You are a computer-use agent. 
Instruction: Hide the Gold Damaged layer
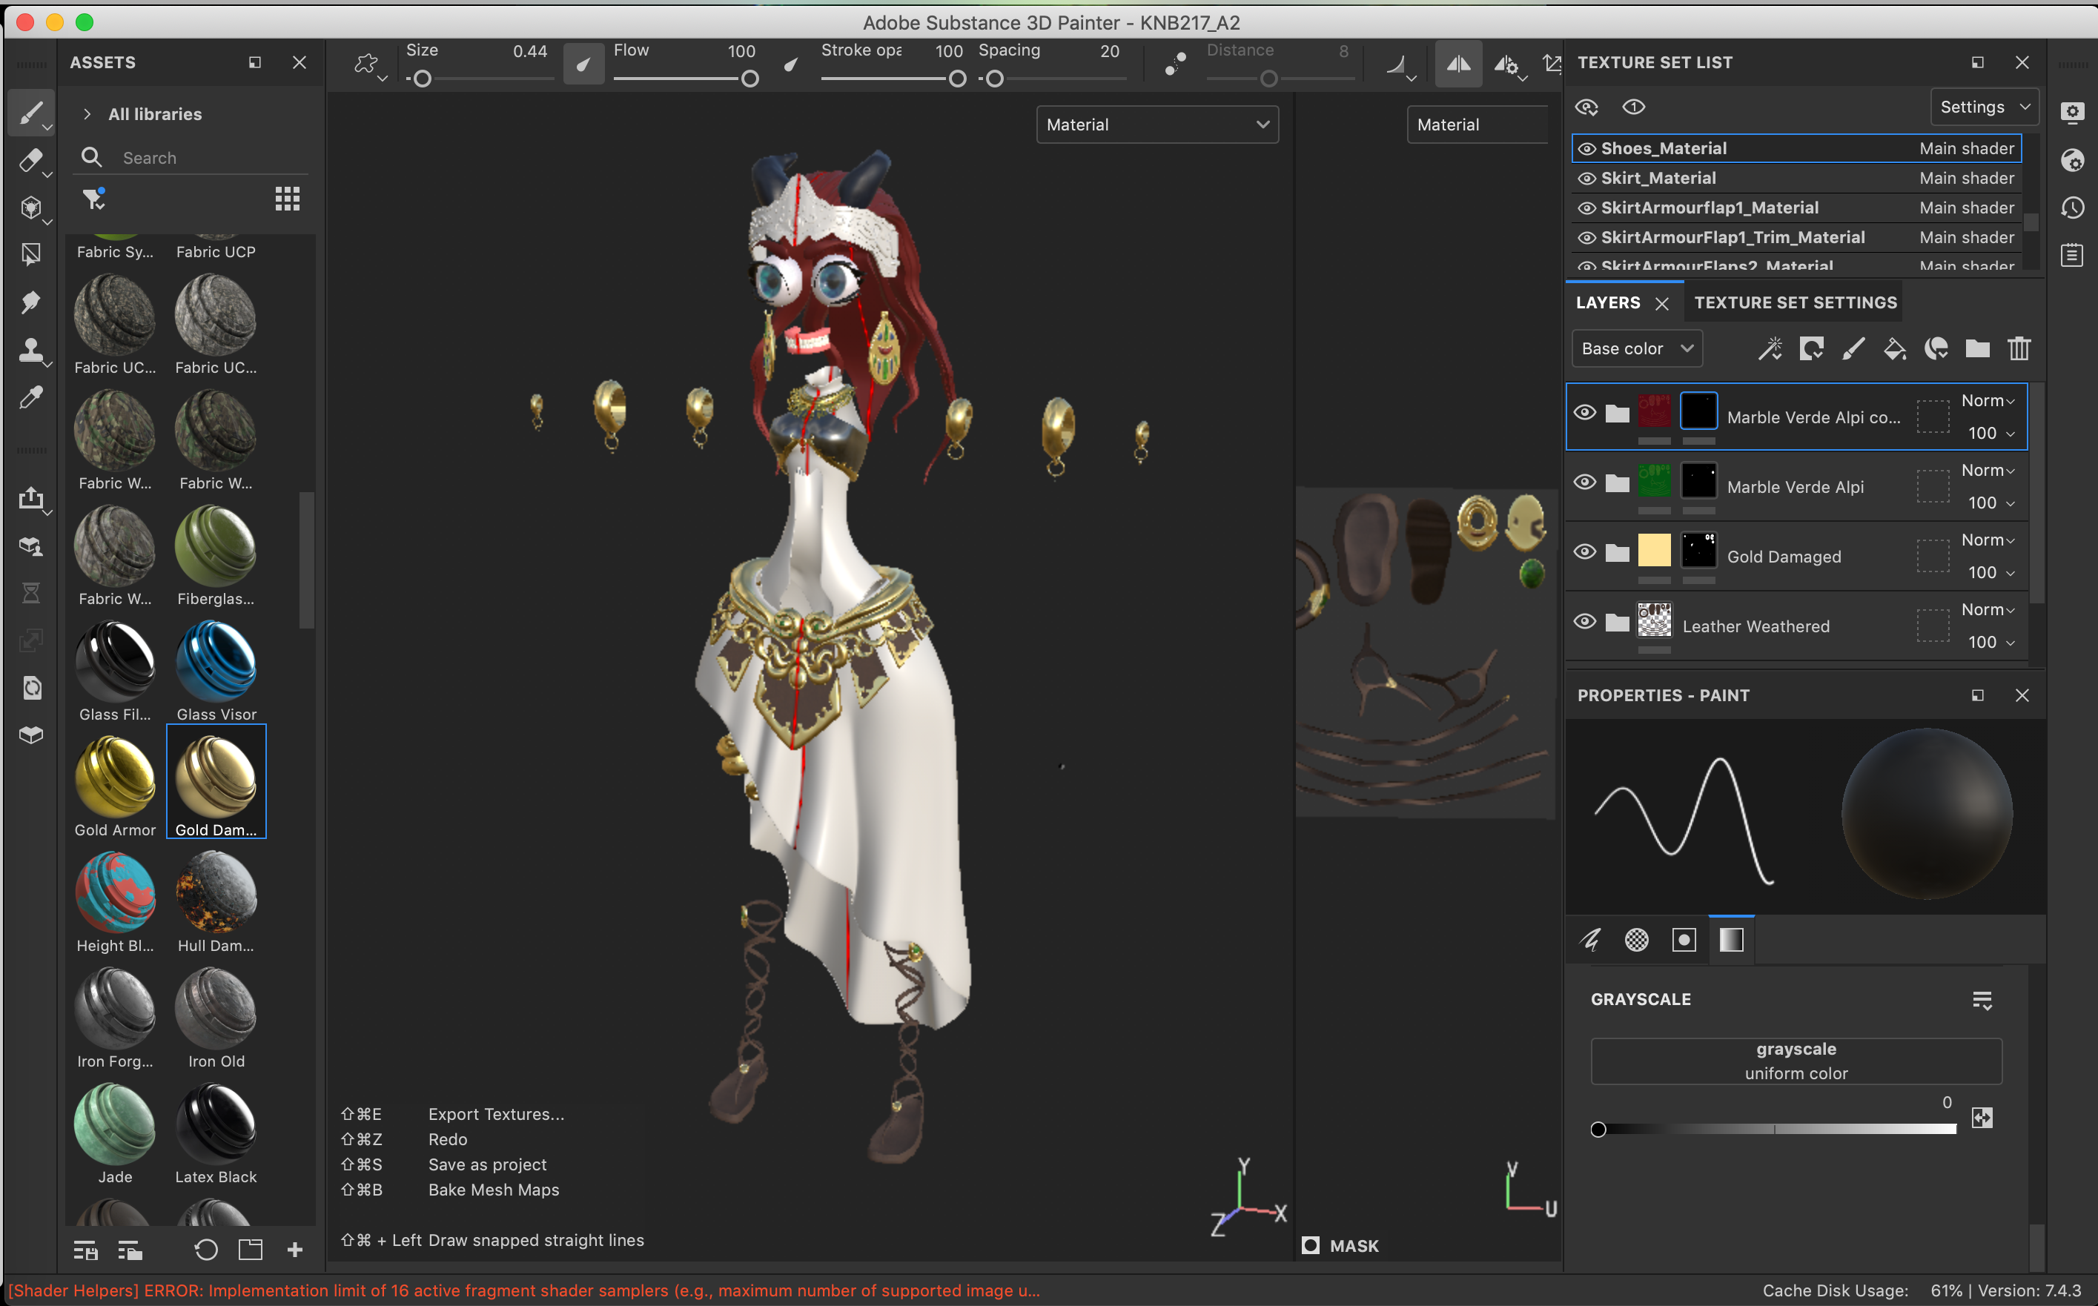[x=1584, y=552]
